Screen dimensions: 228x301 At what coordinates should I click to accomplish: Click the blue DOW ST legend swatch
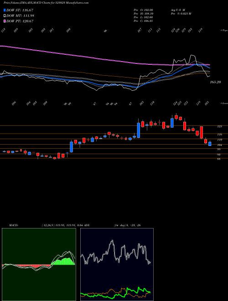coord(5,10)
